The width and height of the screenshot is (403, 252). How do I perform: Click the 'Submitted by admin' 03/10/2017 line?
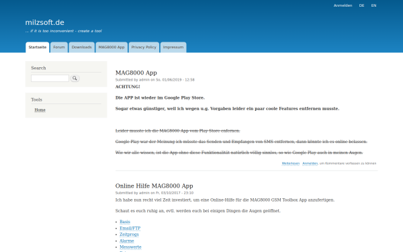click(154, 193)
